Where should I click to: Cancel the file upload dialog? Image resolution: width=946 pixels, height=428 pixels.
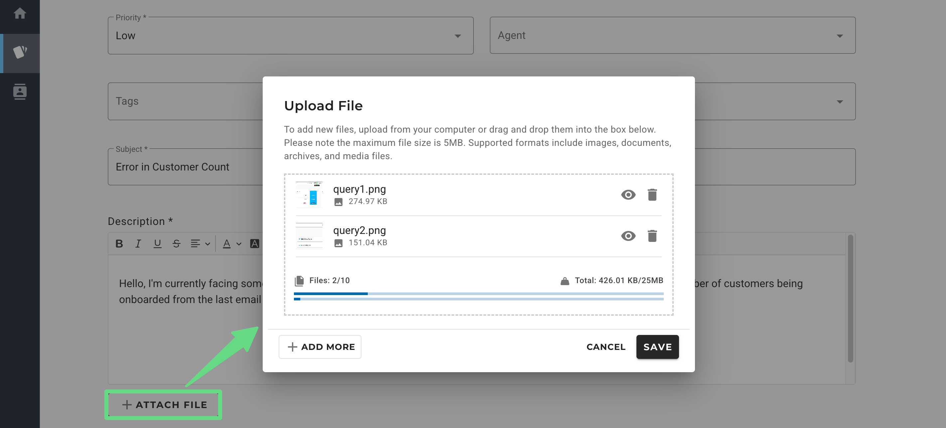tap(606, 347)
